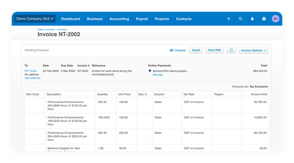
Task: Open search with the magnifier icon
Action: coord(241,19)
